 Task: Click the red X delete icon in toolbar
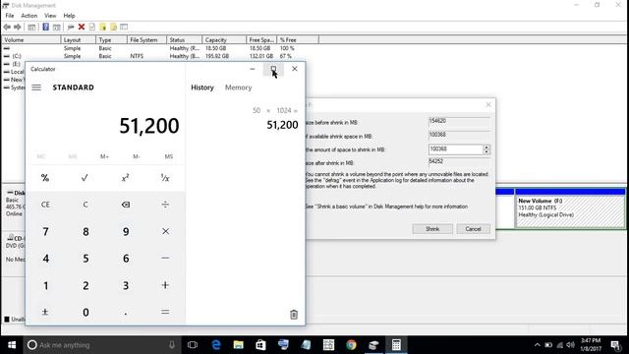pyautogui.click(x=82, y=27)
